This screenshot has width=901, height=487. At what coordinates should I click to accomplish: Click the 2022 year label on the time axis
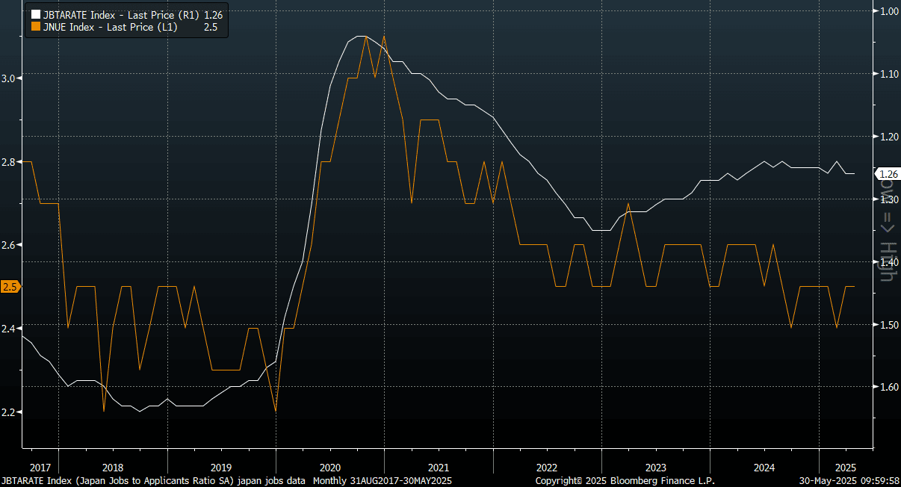click(547, 466)
